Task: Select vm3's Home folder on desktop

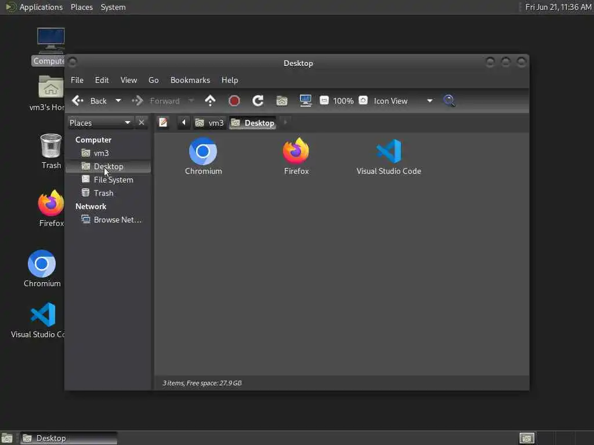Action: [50, 93]
